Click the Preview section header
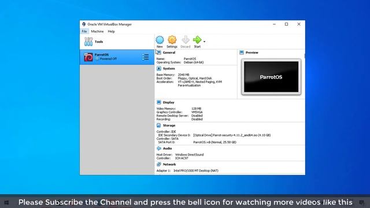Image resolution: width=370 pixels, height=208 pixels. 252,53
